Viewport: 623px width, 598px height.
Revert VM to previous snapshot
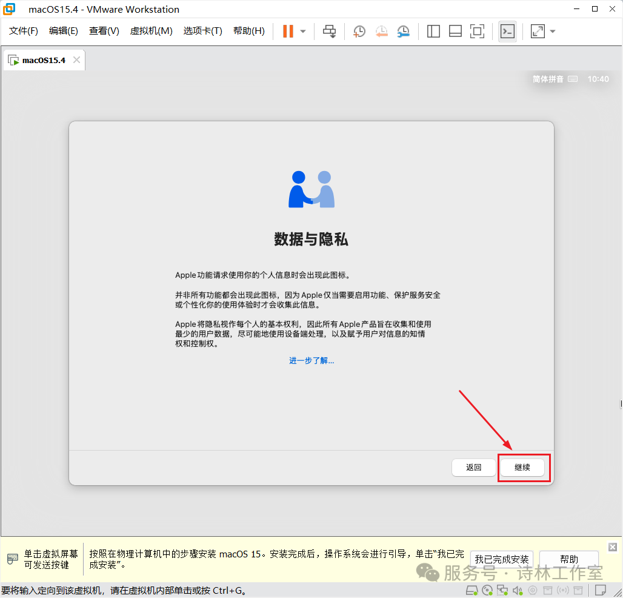click(381, 31)
